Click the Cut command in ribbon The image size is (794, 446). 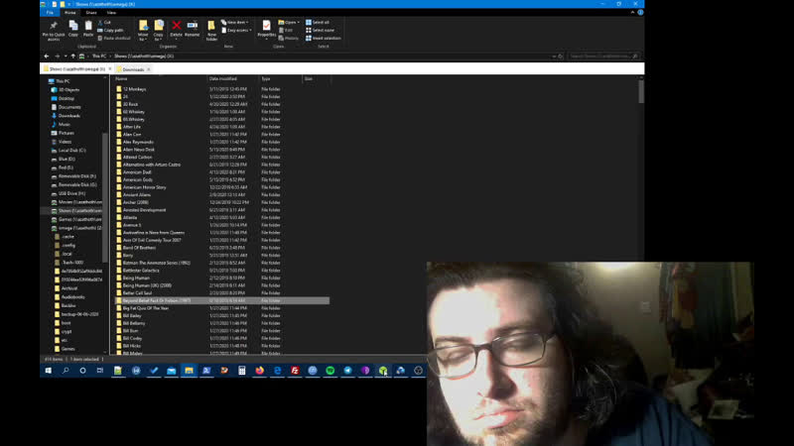(106, 22)
